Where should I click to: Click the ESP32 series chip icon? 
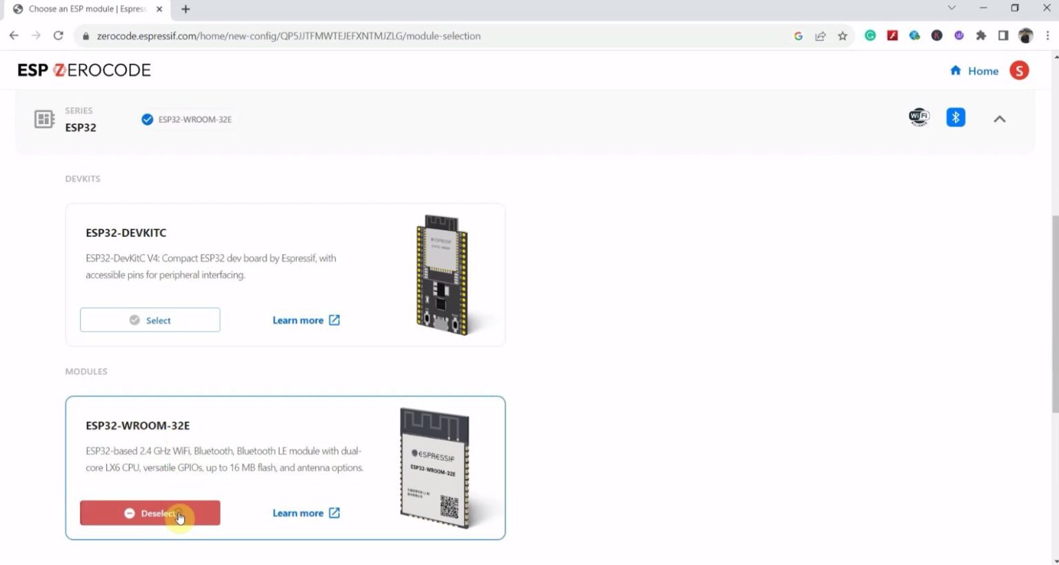(x=44, y=119)
